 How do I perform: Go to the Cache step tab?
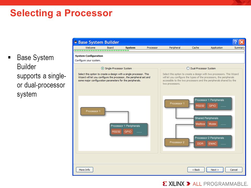196,48
